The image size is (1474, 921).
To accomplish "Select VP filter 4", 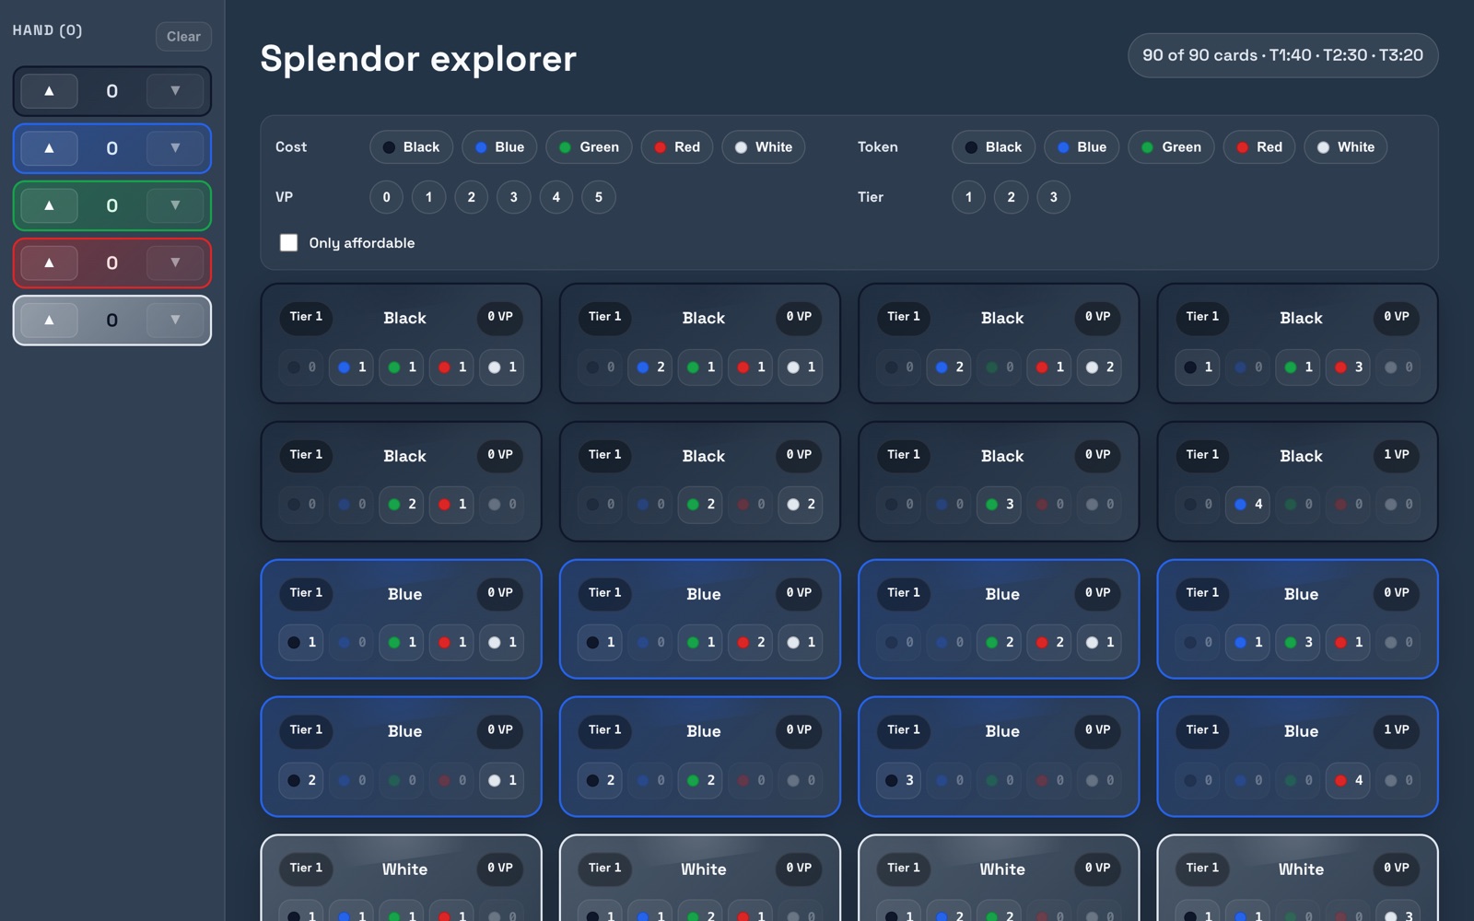I will tap(556, 197).
